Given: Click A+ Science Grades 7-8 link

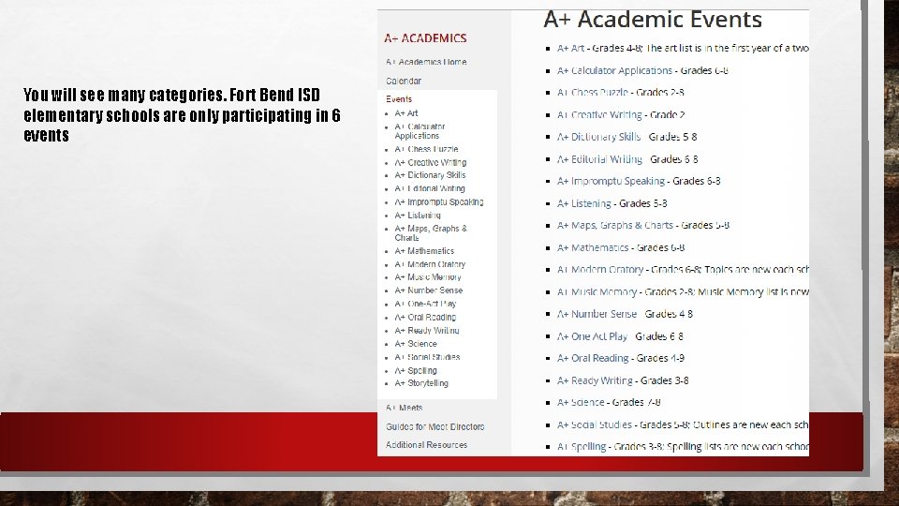Looking at the screenshot, I should point(581,402).
